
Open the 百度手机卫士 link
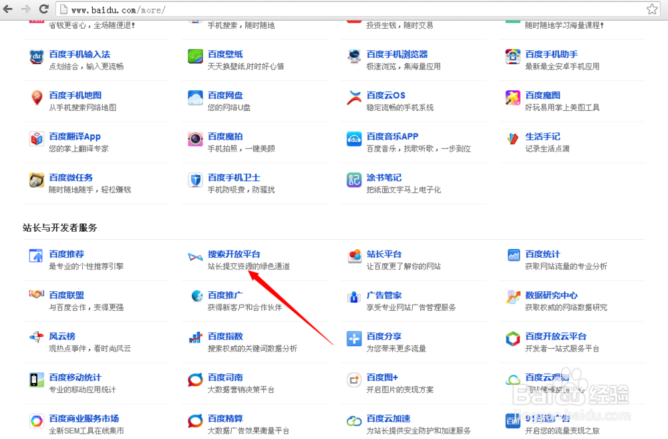click(234, 178)
